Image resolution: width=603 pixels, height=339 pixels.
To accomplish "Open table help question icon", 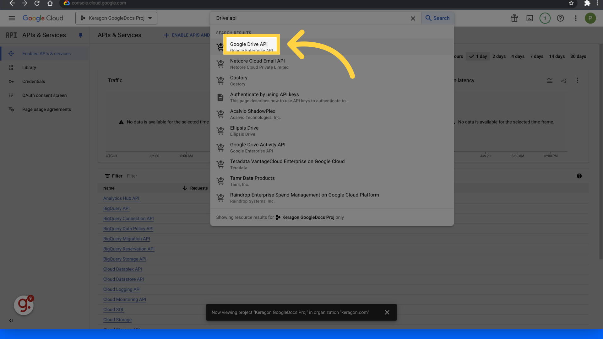I will pyautogui.click(x=579, y=176).
